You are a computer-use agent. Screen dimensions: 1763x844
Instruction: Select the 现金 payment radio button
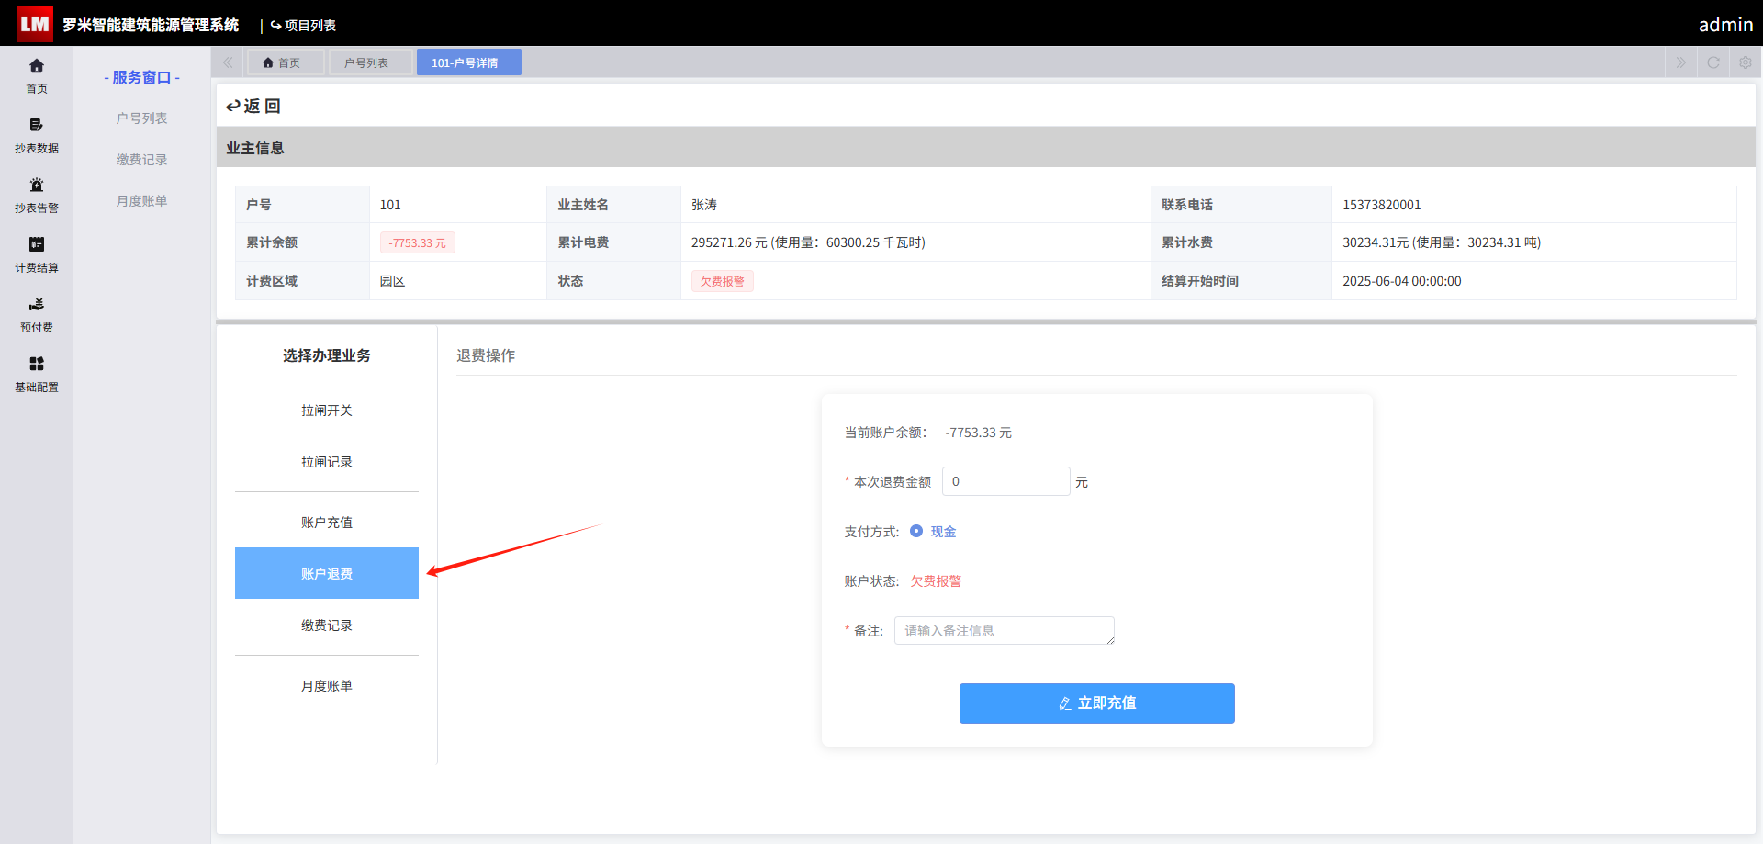916,531
